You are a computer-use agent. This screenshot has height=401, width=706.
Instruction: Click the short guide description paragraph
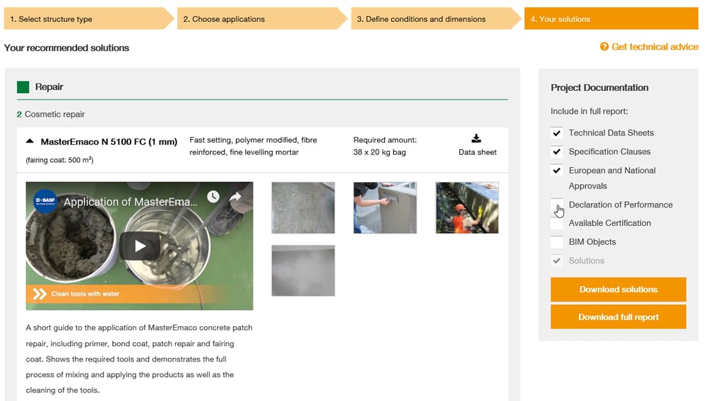(x=139, y=359)
